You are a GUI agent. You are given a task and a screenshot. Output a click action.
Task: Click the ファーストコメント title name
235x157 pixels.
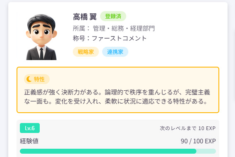pyautogui.click(x=119, y=39)
